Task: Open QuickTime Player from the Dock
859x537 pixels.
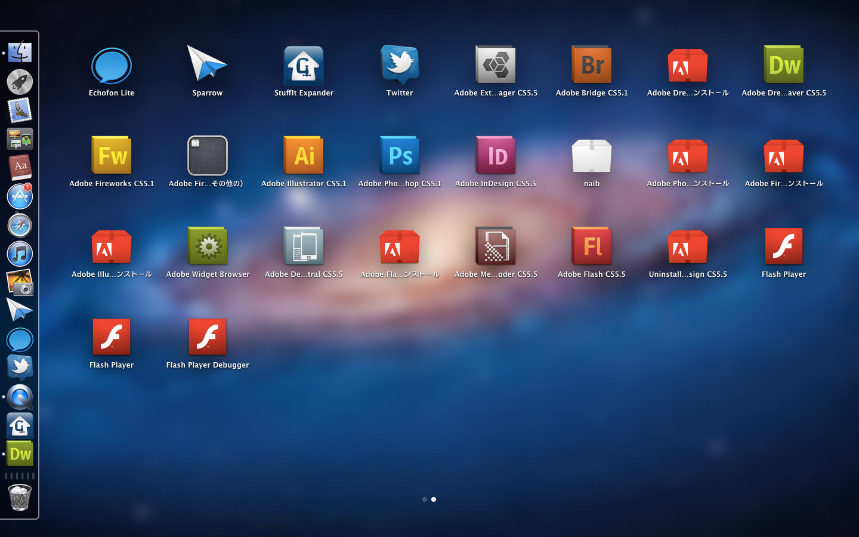Action: coord(20,397)
